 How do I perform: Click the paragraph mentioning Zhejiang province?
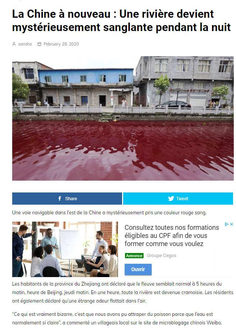(123, 292)
